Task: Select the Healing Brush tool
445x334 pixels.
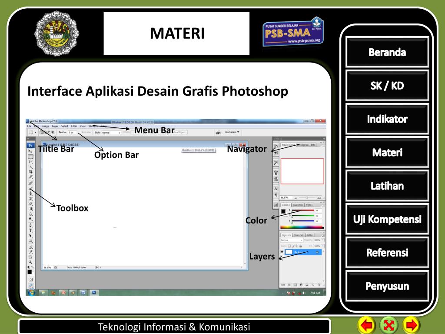Action: coord(30,183)
